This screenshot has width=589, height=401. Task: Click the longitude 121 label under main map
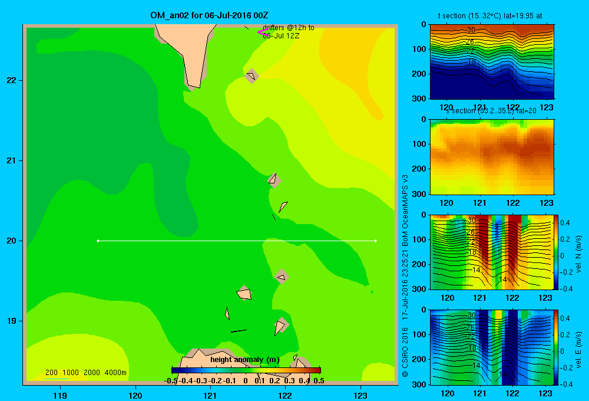pos(210,395)
